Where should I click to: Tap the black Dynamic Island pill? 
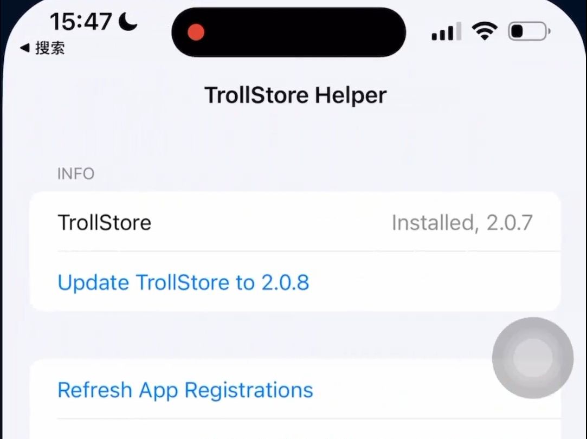point(289,32)
